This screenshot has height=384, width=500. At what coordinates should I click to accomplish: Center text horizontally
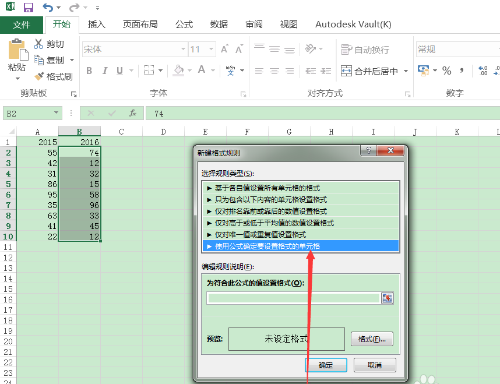pyautogui.click(x=274, y=71)
